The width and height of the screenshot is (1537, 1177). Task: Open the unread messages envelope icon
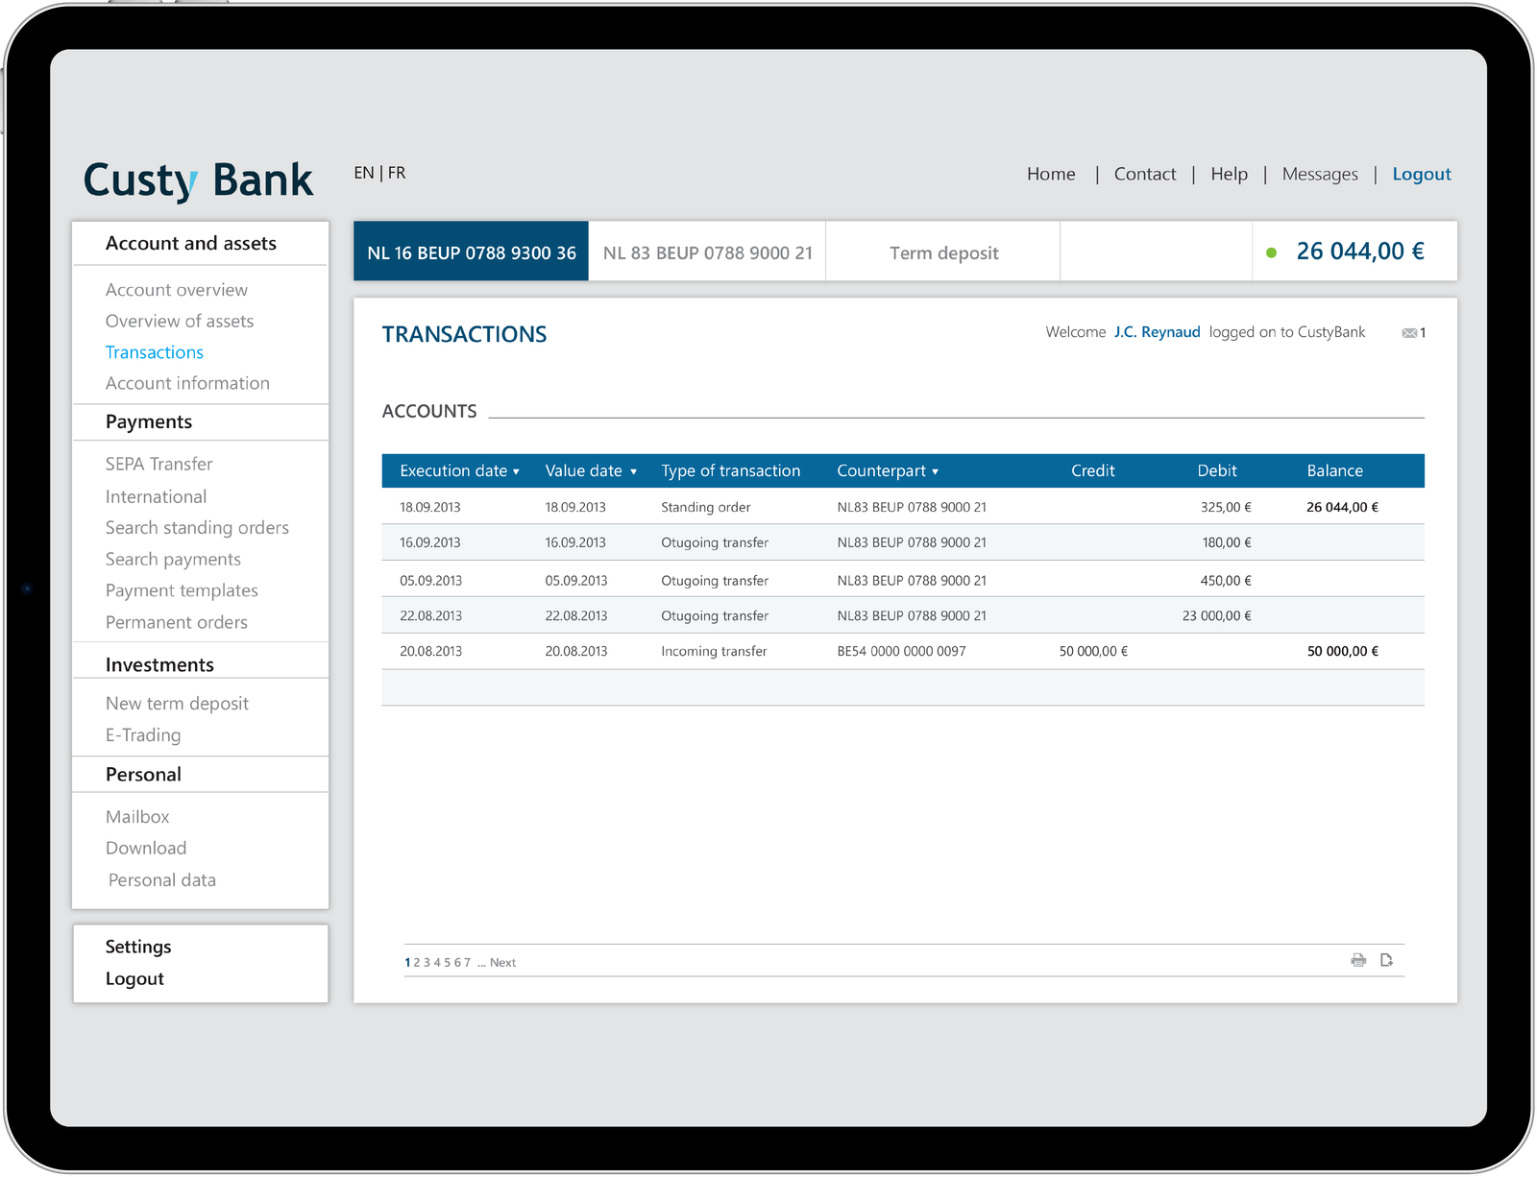pos(1409,333)
